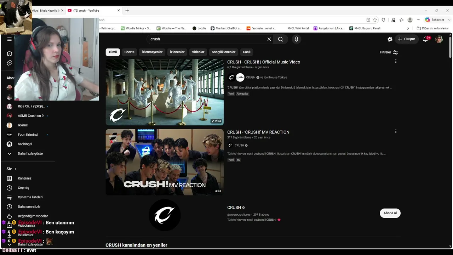Select the İzlenenler filter chip
This screenshot has height=255, width=453.
tap(177, 52)
